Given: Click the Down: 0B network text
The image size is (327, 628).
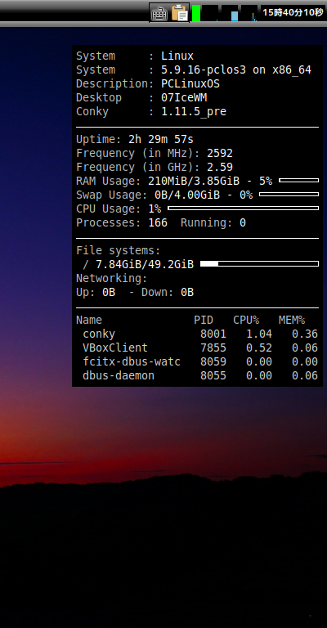Looking at the screenshot, I should tap(168, 293).
